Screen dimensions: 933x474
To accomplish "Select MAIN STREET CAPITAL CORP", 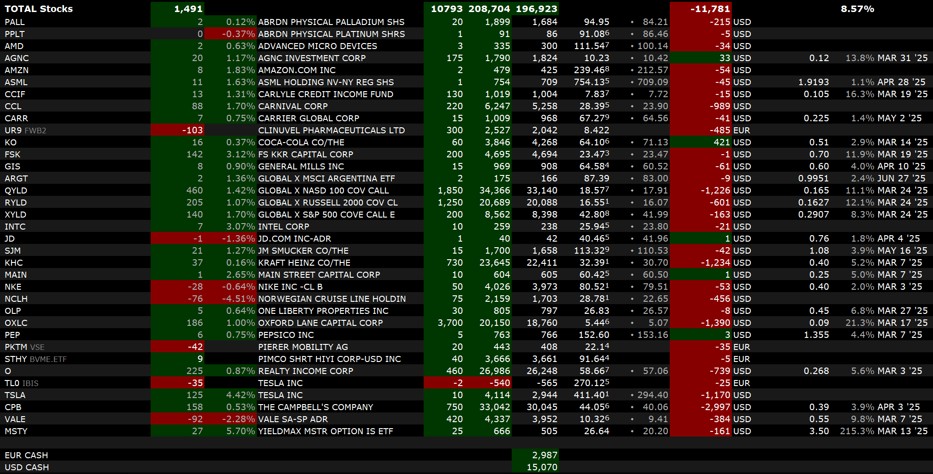I will [319, 274].
